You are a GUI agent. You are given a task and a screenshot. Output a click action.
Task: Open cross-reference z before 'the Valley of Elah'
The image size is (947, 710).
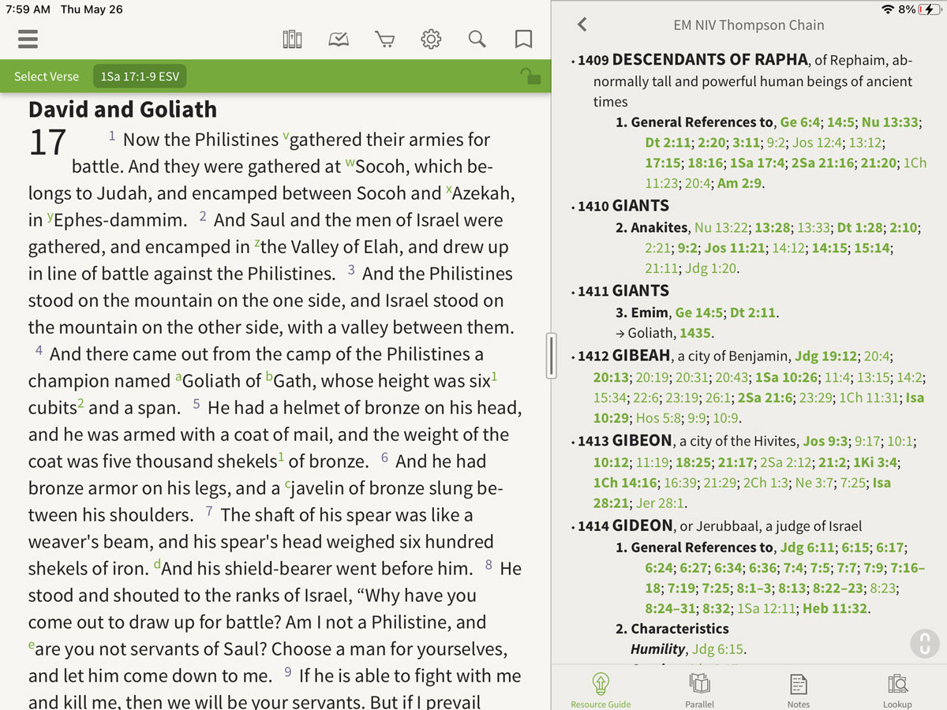pyautogui.click(x=257, y=244)
